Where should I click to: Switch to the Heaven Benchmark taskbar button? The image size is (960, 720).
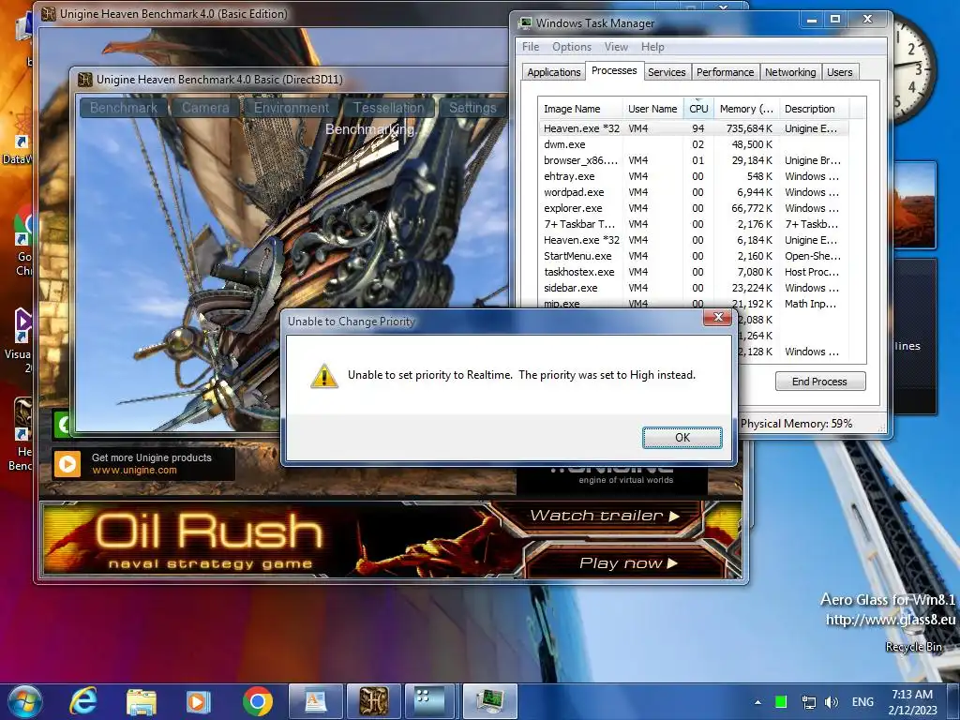point(373,701)
